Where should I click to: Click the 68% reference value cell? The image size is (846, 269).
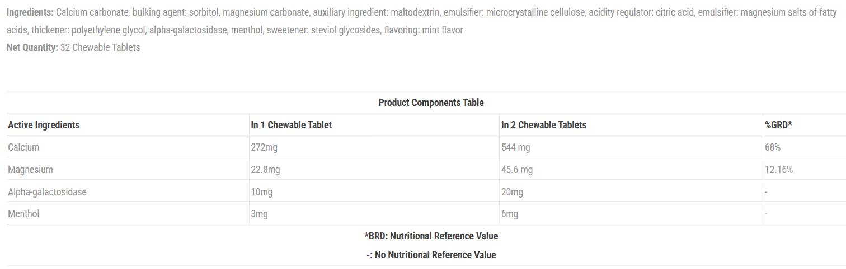pyautogui.click(x=773, y=147)
